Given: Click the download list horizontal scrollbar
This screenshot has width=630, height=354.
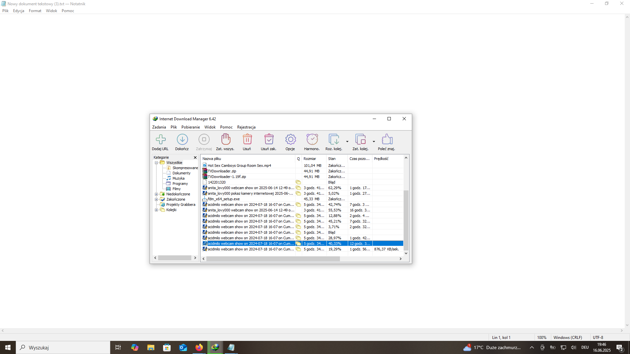Looking at the screenshot, I should click(273, 259).
